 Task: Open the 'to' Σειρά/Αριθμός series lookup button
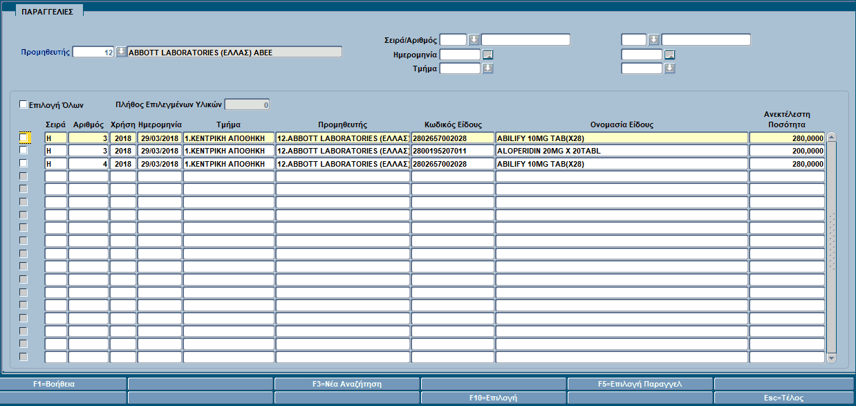(653, 39)
